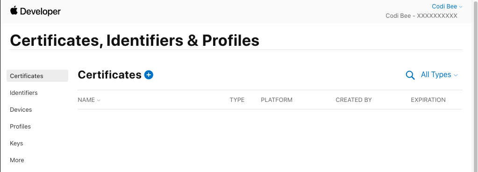Go to Identifiers in the sidebar
Screen dimensions: 478x172
pos(24,93)
